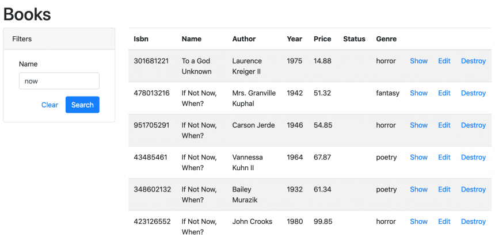Destroy the book by Bailey Murazik

[x=473, y=190]
